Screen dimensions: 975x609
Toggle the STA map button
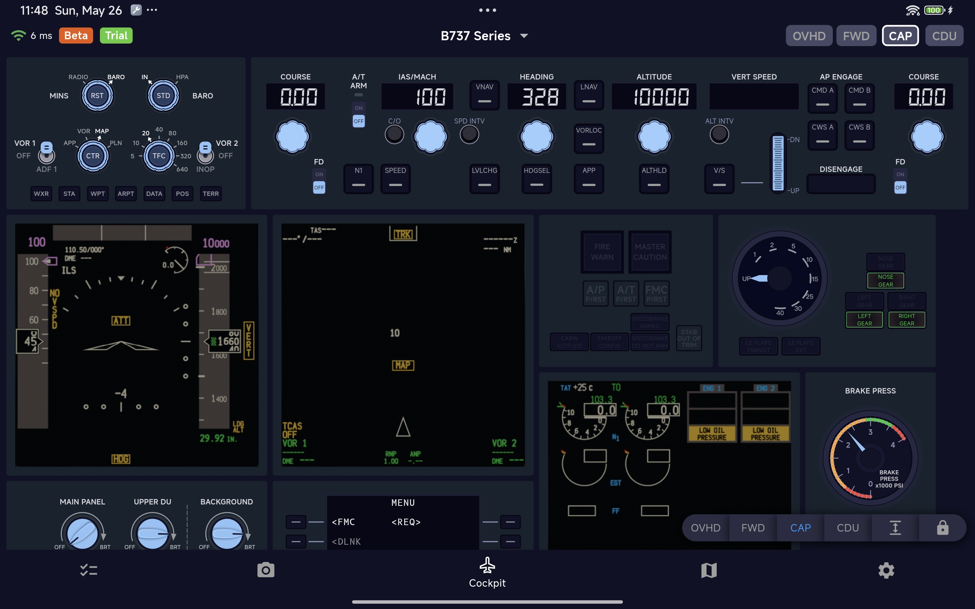[x=69, y=194]
